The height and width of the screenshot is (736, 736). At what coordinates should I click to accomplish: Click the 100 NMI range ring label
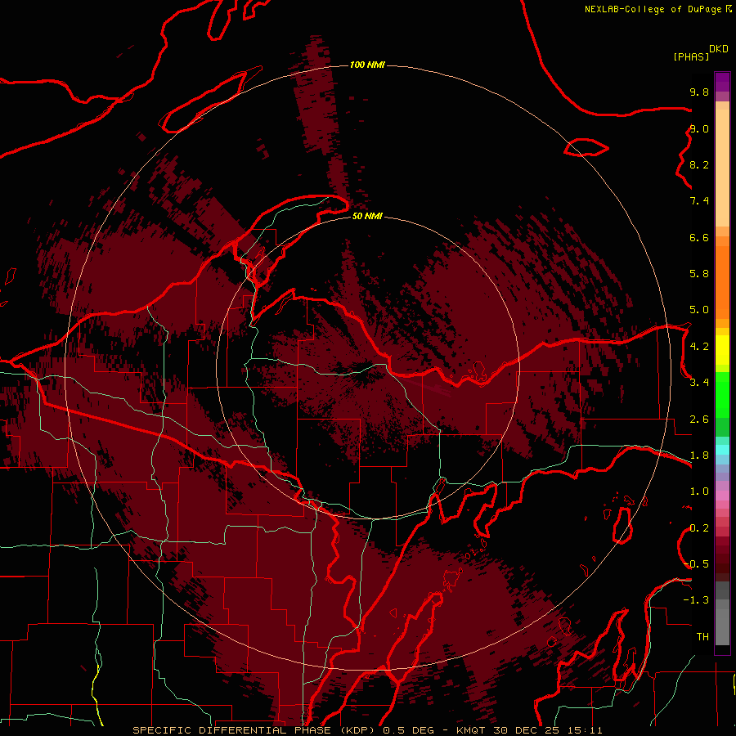(x=367, y=65)
